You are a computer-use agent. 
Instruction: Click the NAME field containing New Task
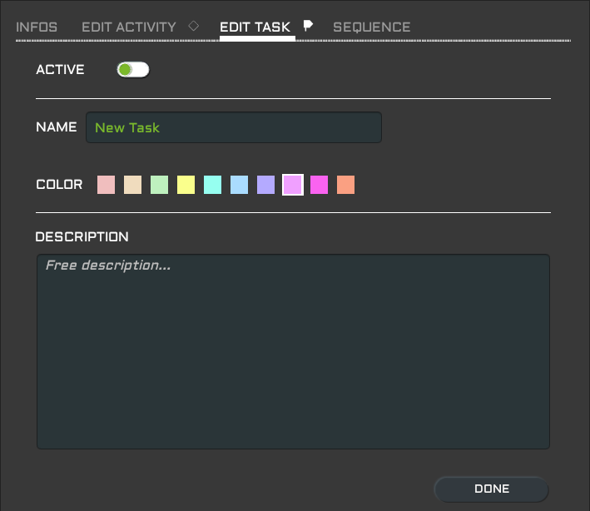point(234,127)
